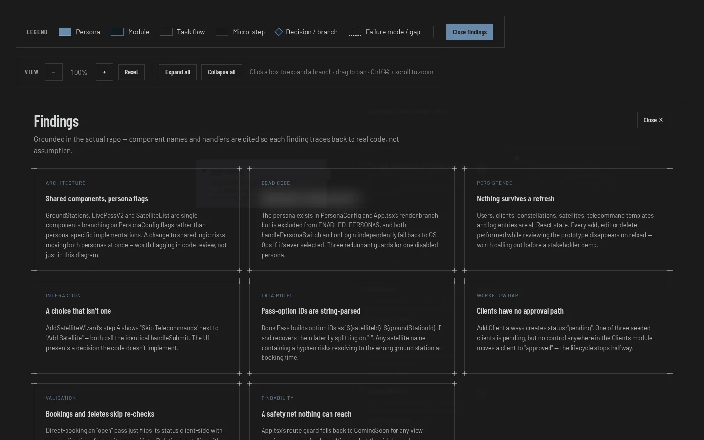
Task: Click the Micro-step legend box
Action: click(222, 32)
